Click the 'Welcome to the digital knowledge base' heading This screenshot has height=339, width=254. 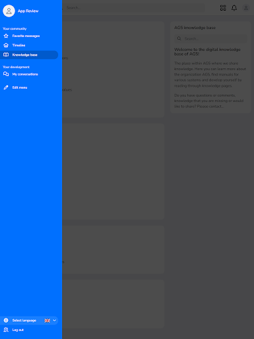coord(207,52)
